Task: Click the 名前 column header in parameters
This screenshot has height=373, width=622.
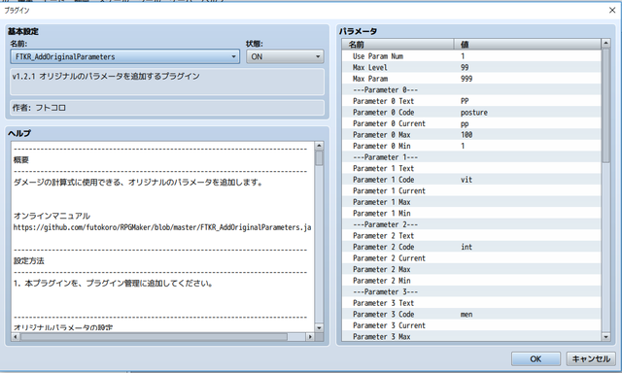Action: coord(397,45)
